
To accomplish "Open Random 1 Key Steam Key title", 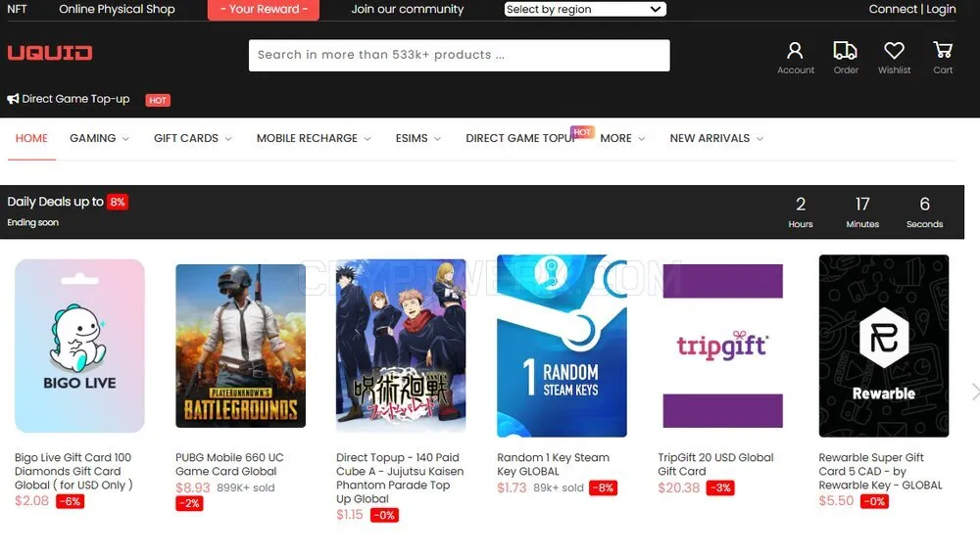I will click(553, 464).
